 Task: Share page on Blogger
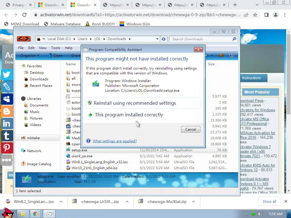coord(7,111)
